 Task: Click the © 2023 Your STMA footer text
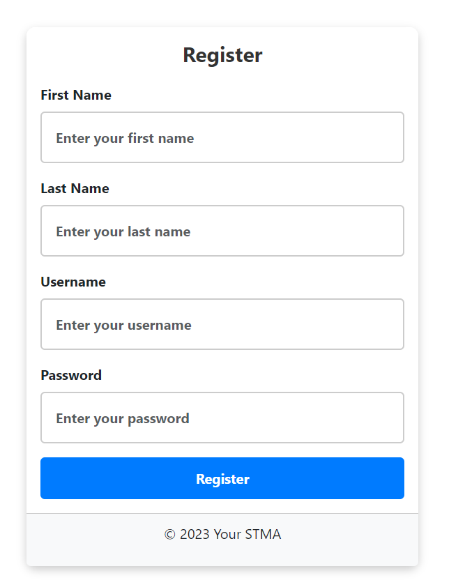coord(222,535)
